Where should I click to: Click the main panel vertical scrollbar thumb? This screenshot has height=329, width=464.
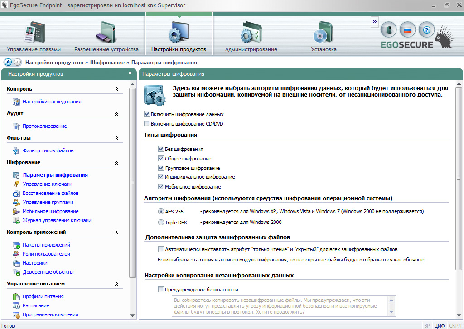(x=459, y=178)
